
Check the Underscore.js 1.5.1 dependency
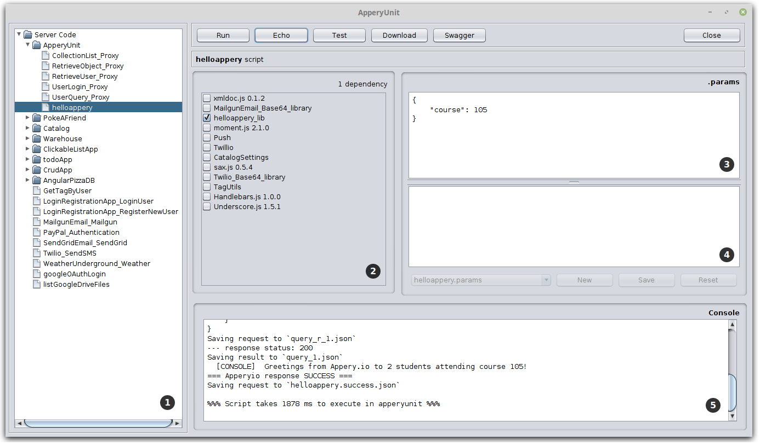tap(207, 206)
